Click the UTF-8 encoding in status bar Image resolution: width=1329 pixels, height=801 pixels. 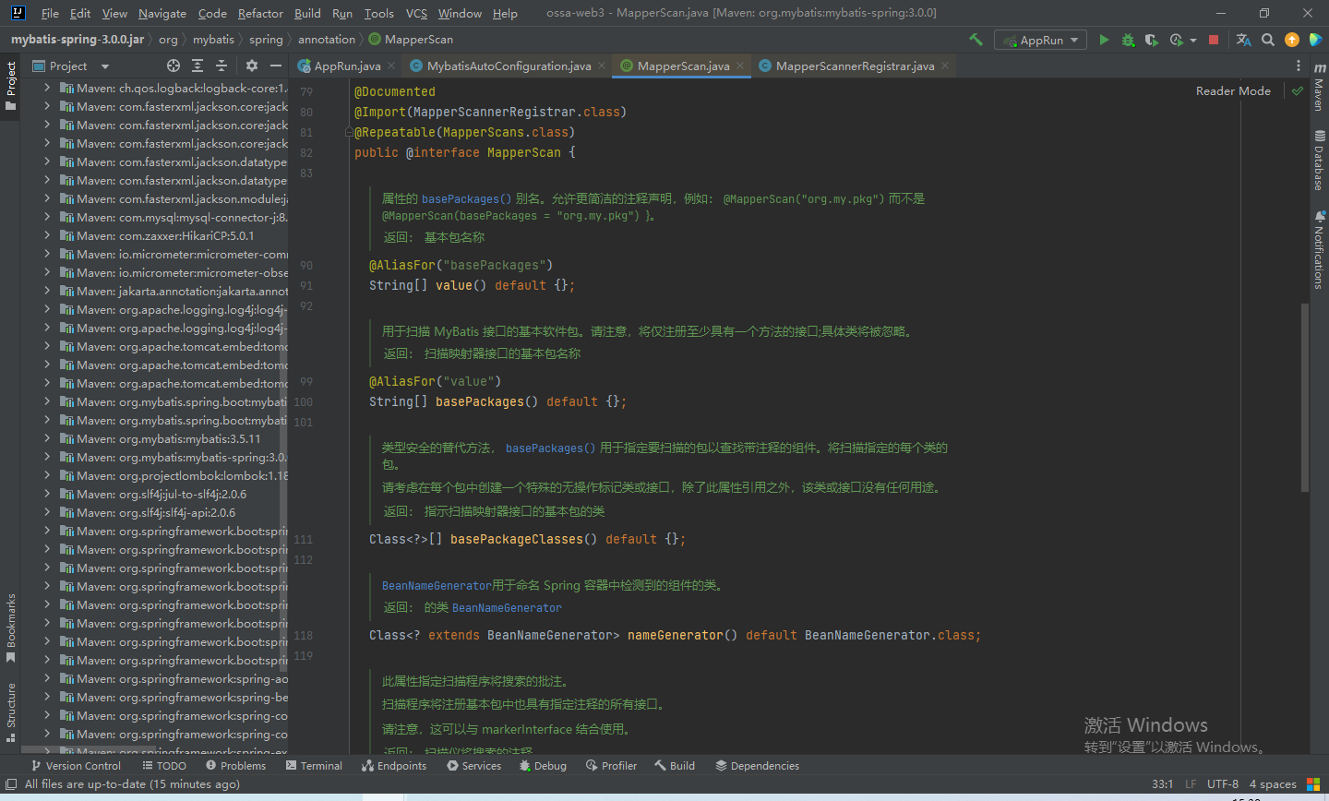pyautogui.click(x=1223, y=784)
